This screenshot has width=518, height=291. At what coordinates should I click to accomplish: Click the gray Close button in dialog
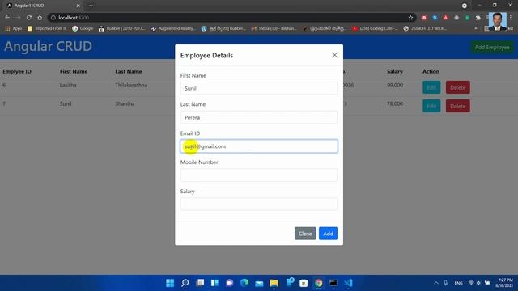(305, 234)
